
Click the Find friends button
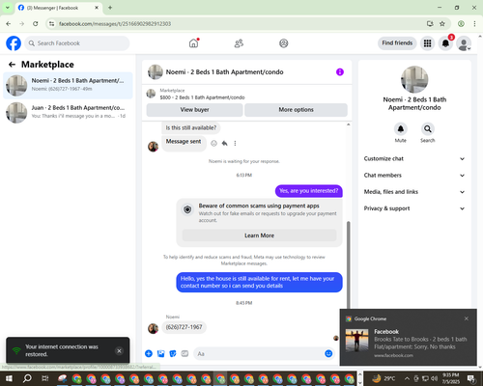point(397,43)
